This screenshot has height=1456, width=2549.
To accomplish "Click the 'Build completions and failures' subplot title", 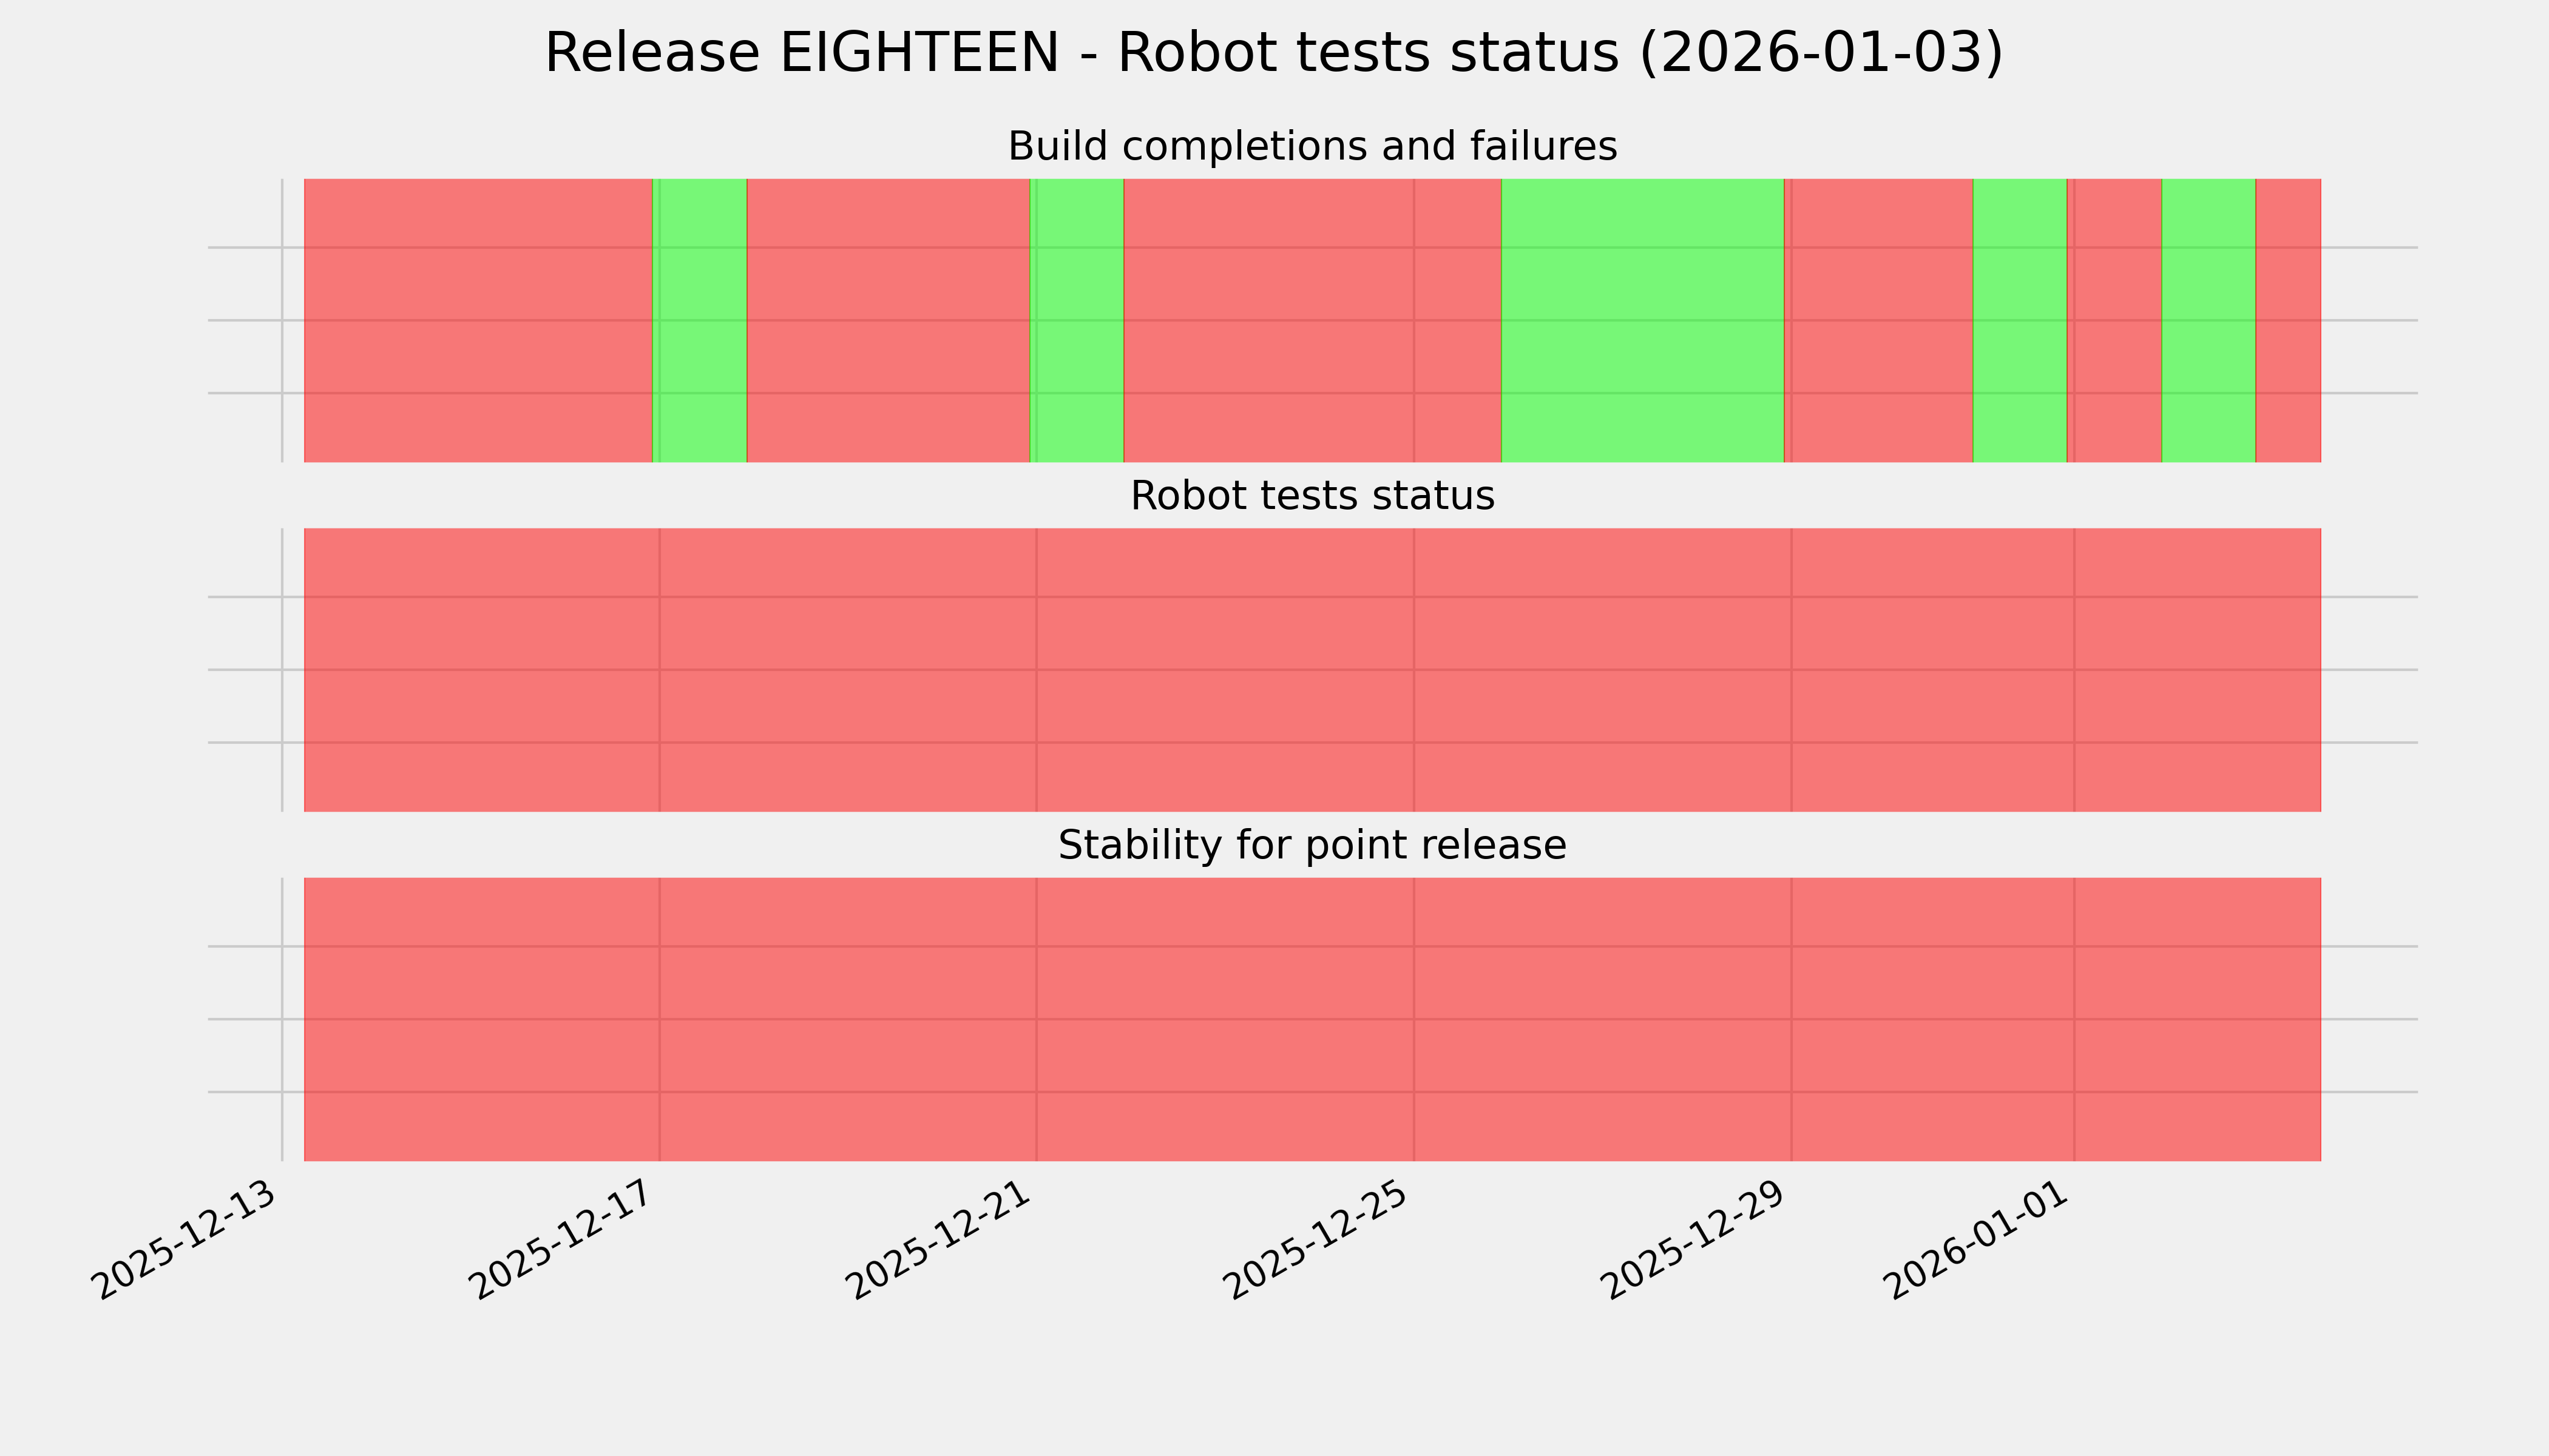I will click(x=1312, y=147).
